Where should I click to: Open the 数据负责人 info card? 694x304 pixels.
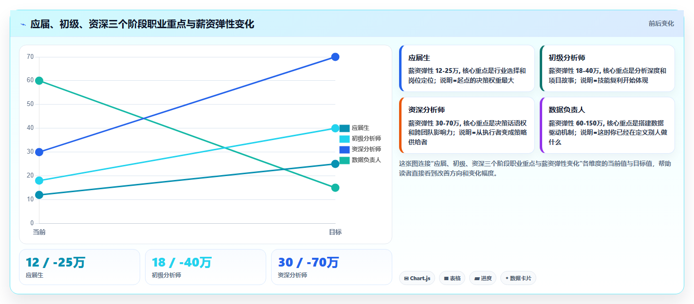coord(607,125)
